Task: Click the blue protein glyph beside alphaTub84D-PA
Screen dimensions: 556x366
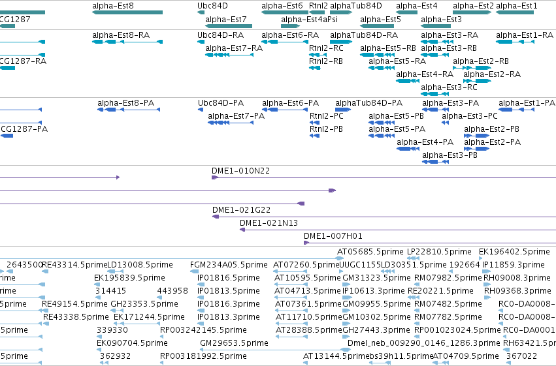Action: [343, 110]
